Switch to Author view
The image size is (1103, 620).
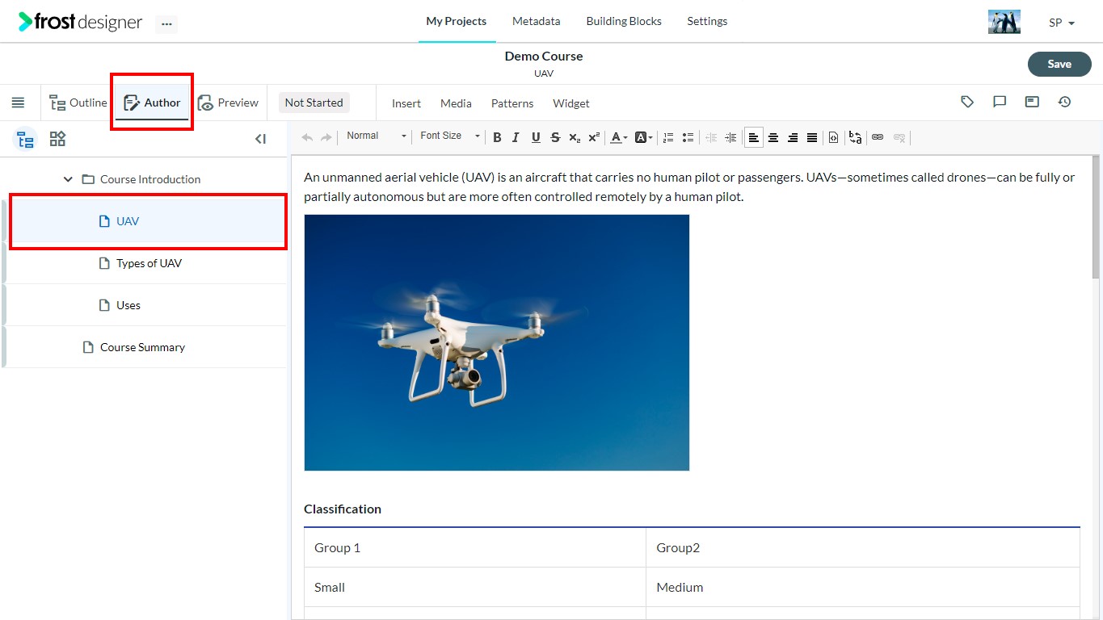pyautogui.click(x=152, y=103)
